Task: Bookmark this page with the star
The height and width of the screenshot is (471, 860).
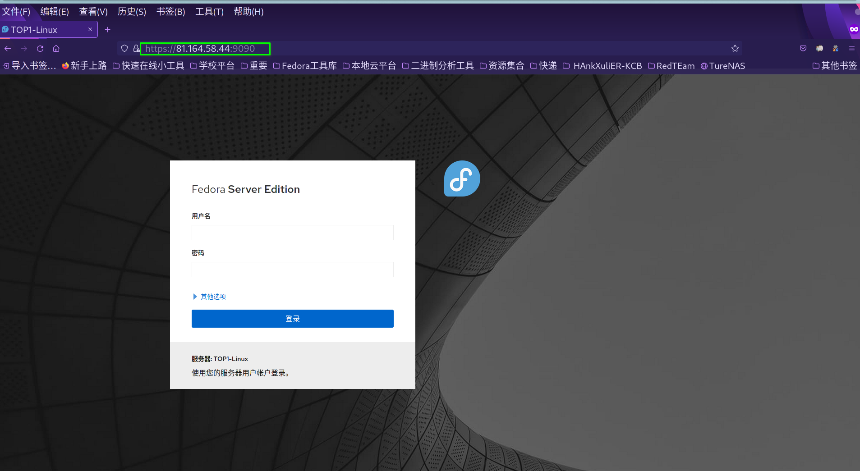Action: (735, 48)
